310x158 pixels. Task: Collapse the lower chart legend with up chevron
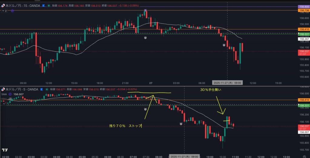point(4,103)
